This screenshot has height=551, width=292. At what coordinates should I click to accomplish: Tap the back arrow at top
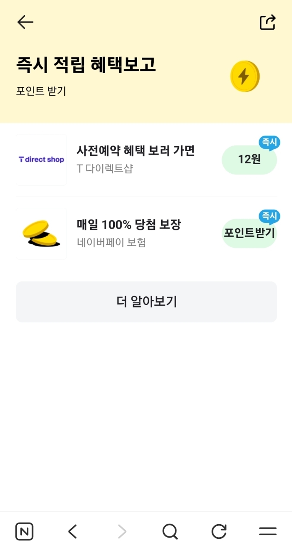point(25,22)
